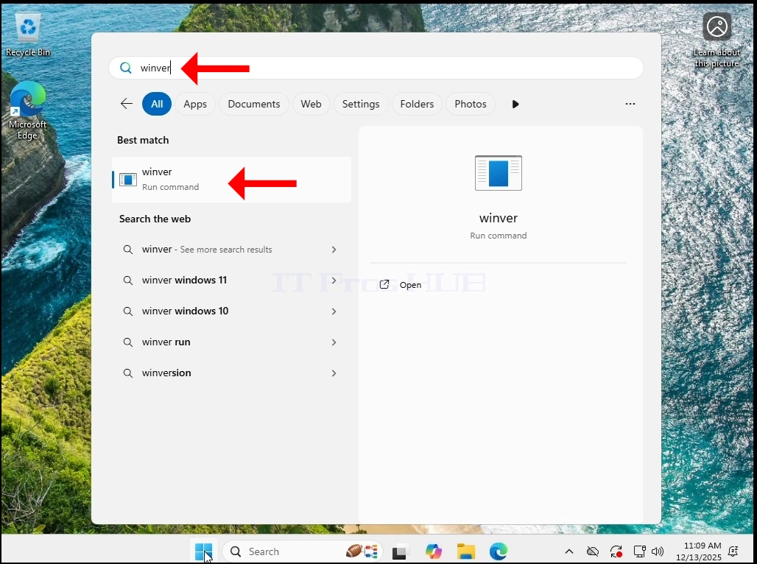Viewport: 757px width, 564px height.
Task: Launch Copilot from the taskbar
Action: 434,551
